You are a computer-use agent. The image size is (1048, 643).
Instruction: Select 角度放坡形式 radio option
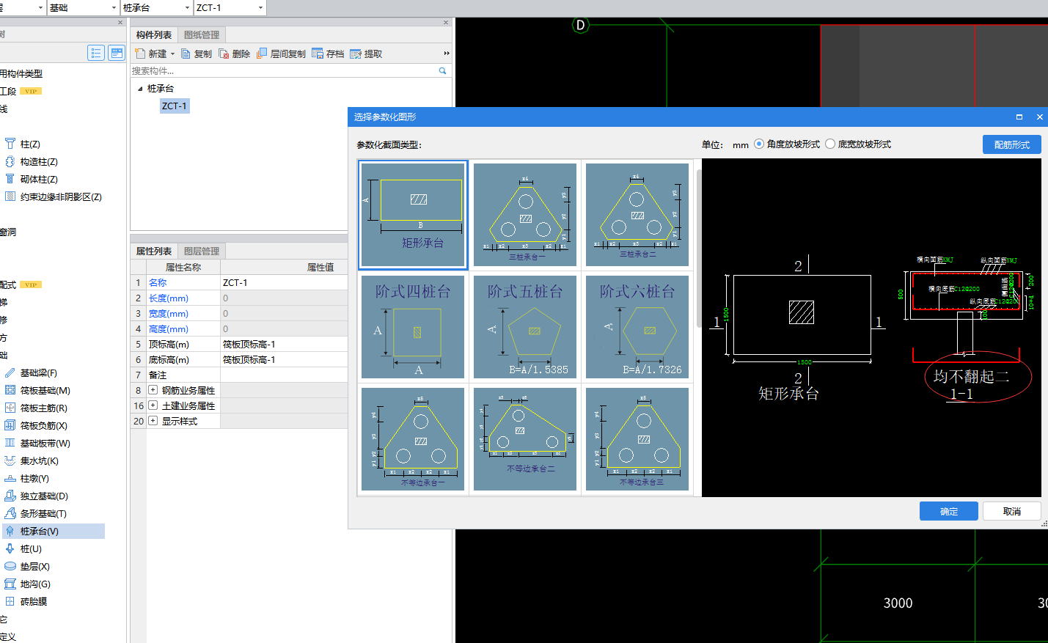pyautogui.click(x=759, y=144)
